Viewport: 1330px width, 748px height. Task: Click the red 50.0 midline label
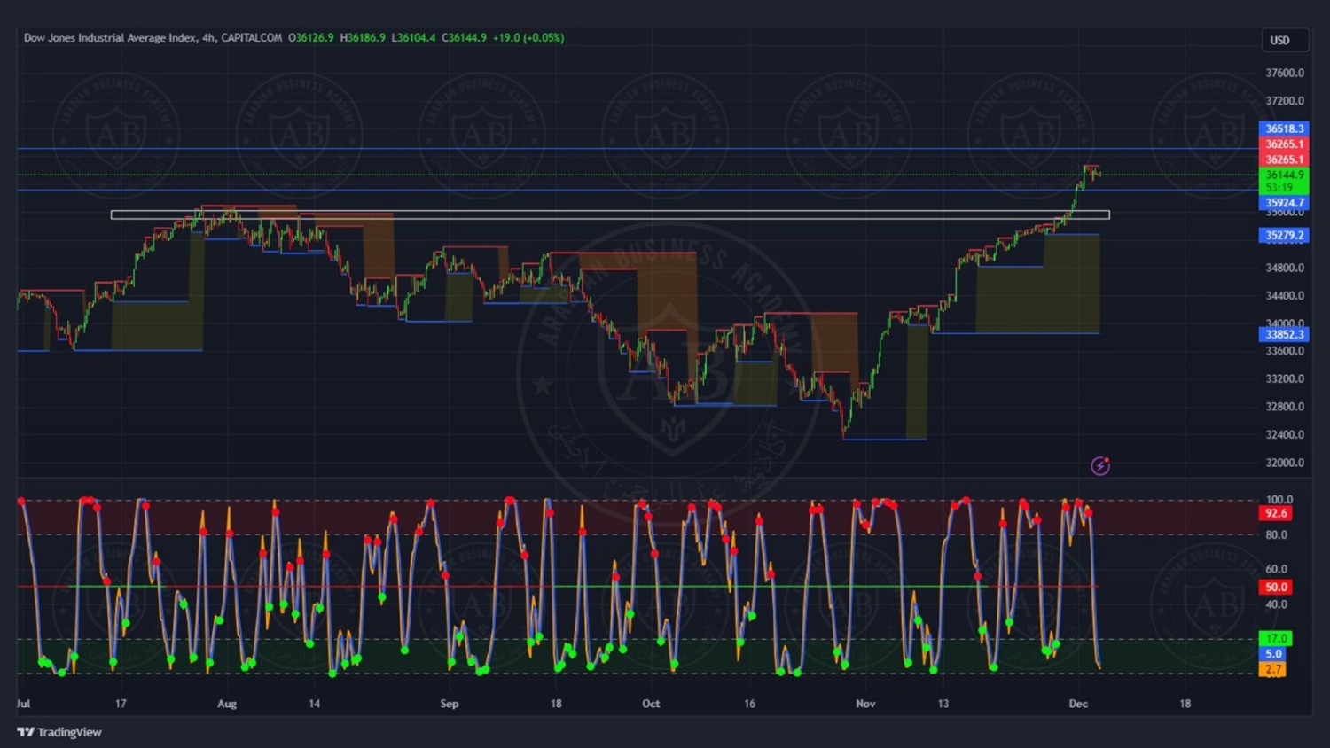tap(1276, 588)
